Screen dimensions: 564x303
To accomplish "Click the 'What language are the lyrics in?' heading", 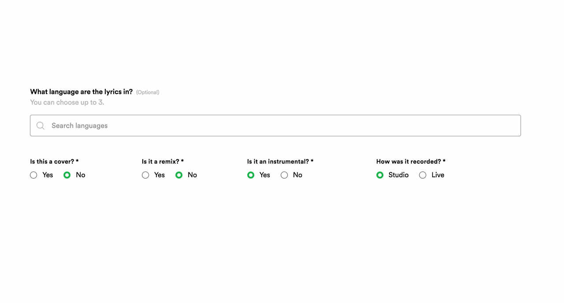I will 81,92.
